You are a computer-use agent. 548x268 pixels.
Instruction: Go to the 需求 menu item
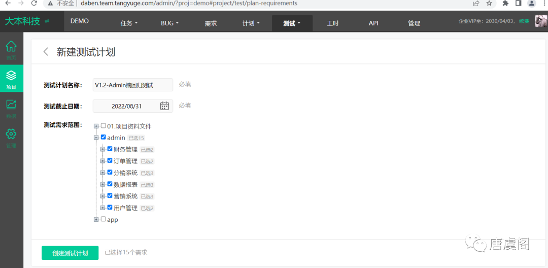211,23
